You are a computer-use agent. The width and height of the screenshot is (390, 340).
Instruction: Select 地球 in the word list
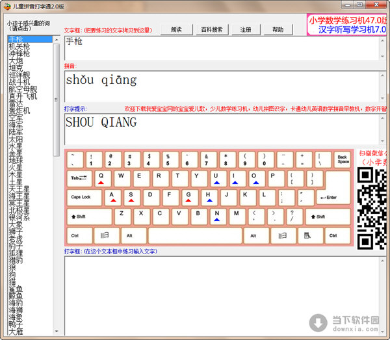pyautogui.click(x=30, y=160)
